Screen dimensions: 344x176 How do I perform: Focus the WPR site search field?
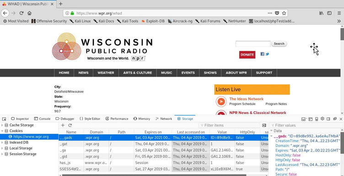253,44
